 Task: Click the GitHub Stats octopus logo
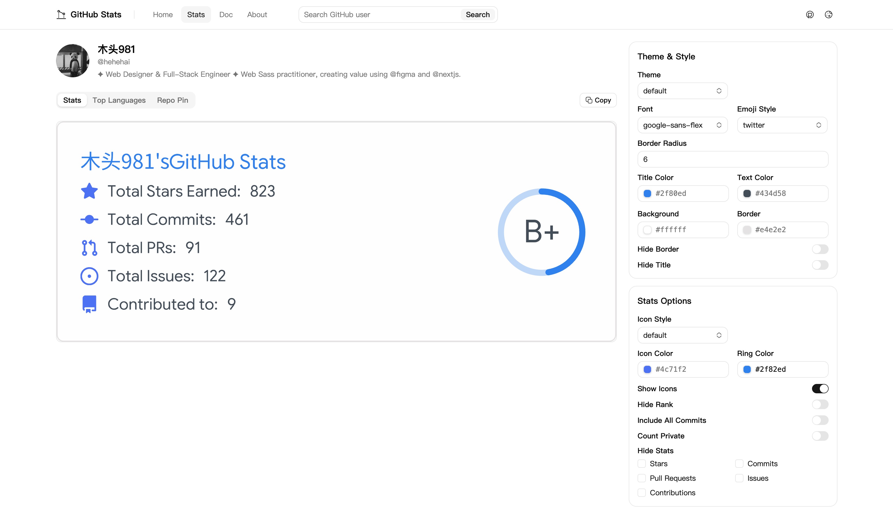(x=61, y=14)
